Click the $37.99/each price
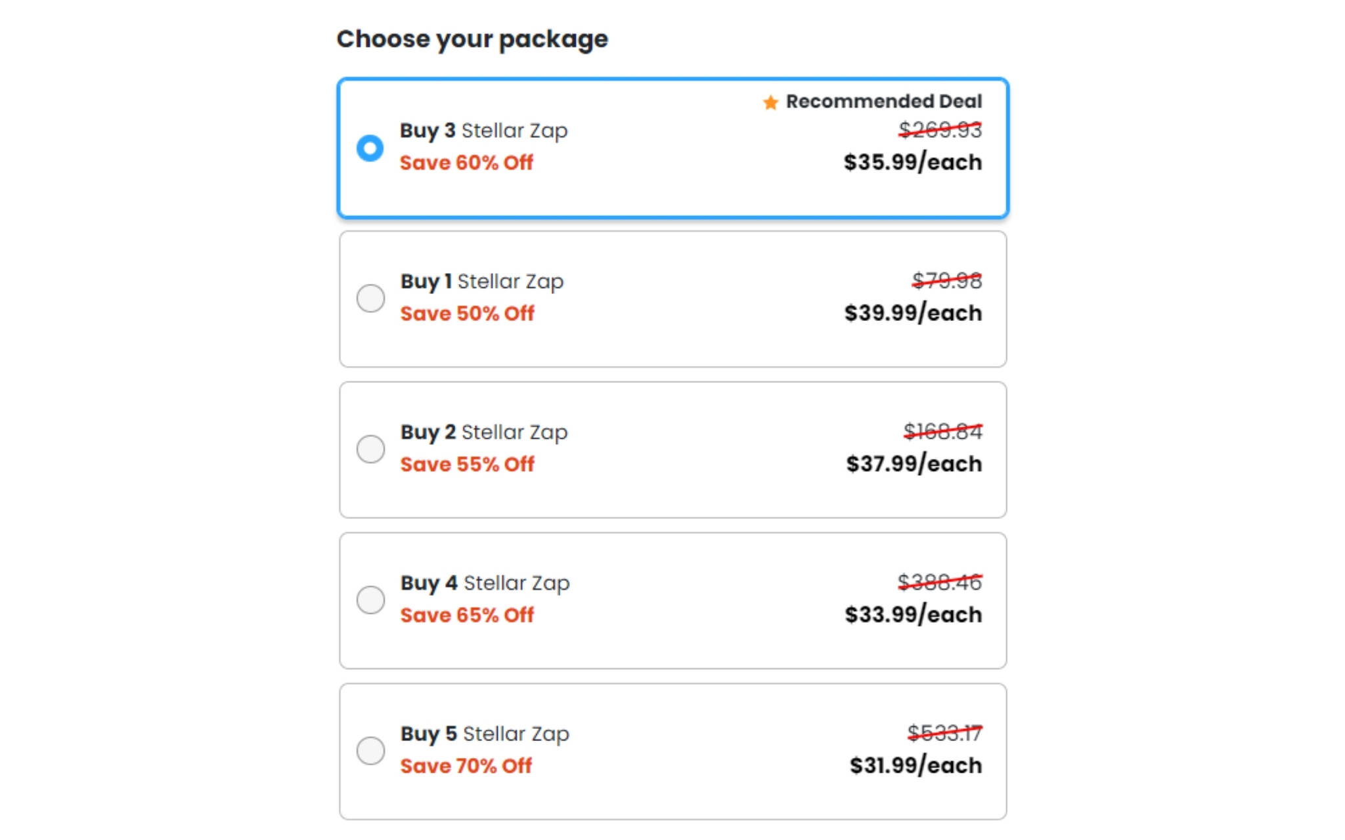1345x840 pixels. click(x=914, y=464)
